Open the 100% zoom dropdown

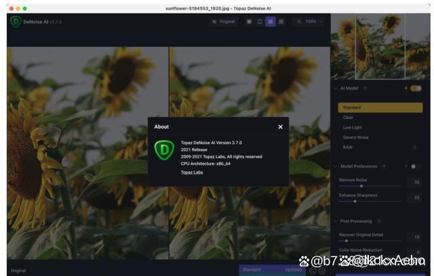[x=314, y=22]
